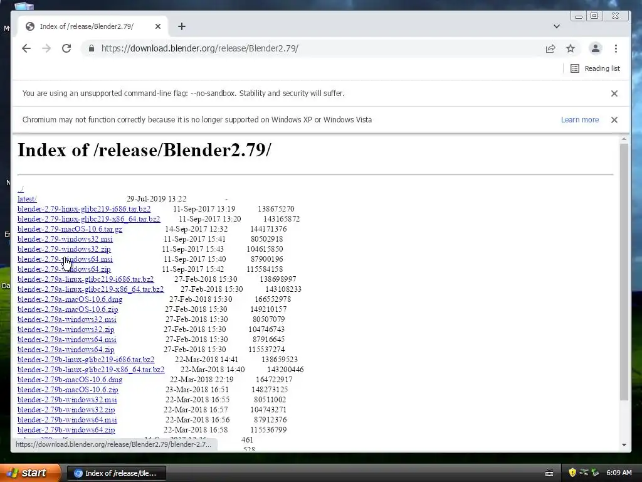Click the address bar URL
This screenshot has height=482, width=642.
pyautogui.click(x=200, y=48)
